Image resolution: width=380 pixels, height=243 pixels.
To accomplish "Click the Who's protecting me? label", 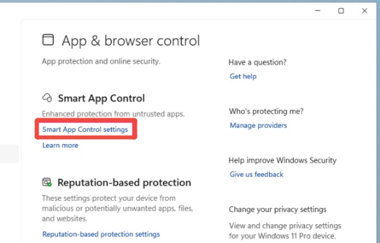I will [x=267, y=111].
